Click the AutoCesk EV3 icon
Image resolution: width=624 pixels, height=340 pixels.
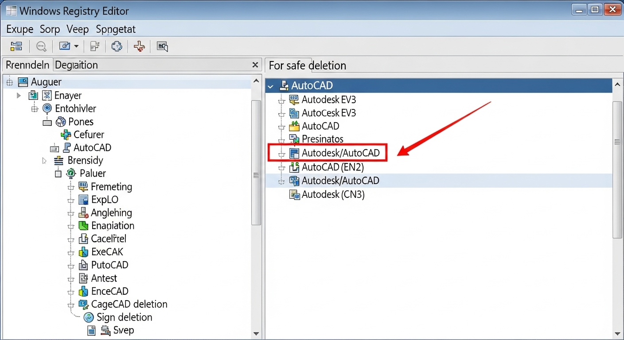(294, 113)
